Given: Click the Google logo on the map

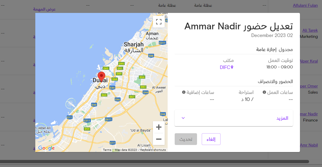Looking at the screenshot, I should point(46,148).
